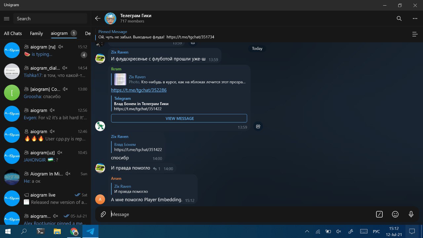Open the touch keyboard tray icon
Image resolution: width=423 pixels, height=238 pixels.
tap(364, 231)
